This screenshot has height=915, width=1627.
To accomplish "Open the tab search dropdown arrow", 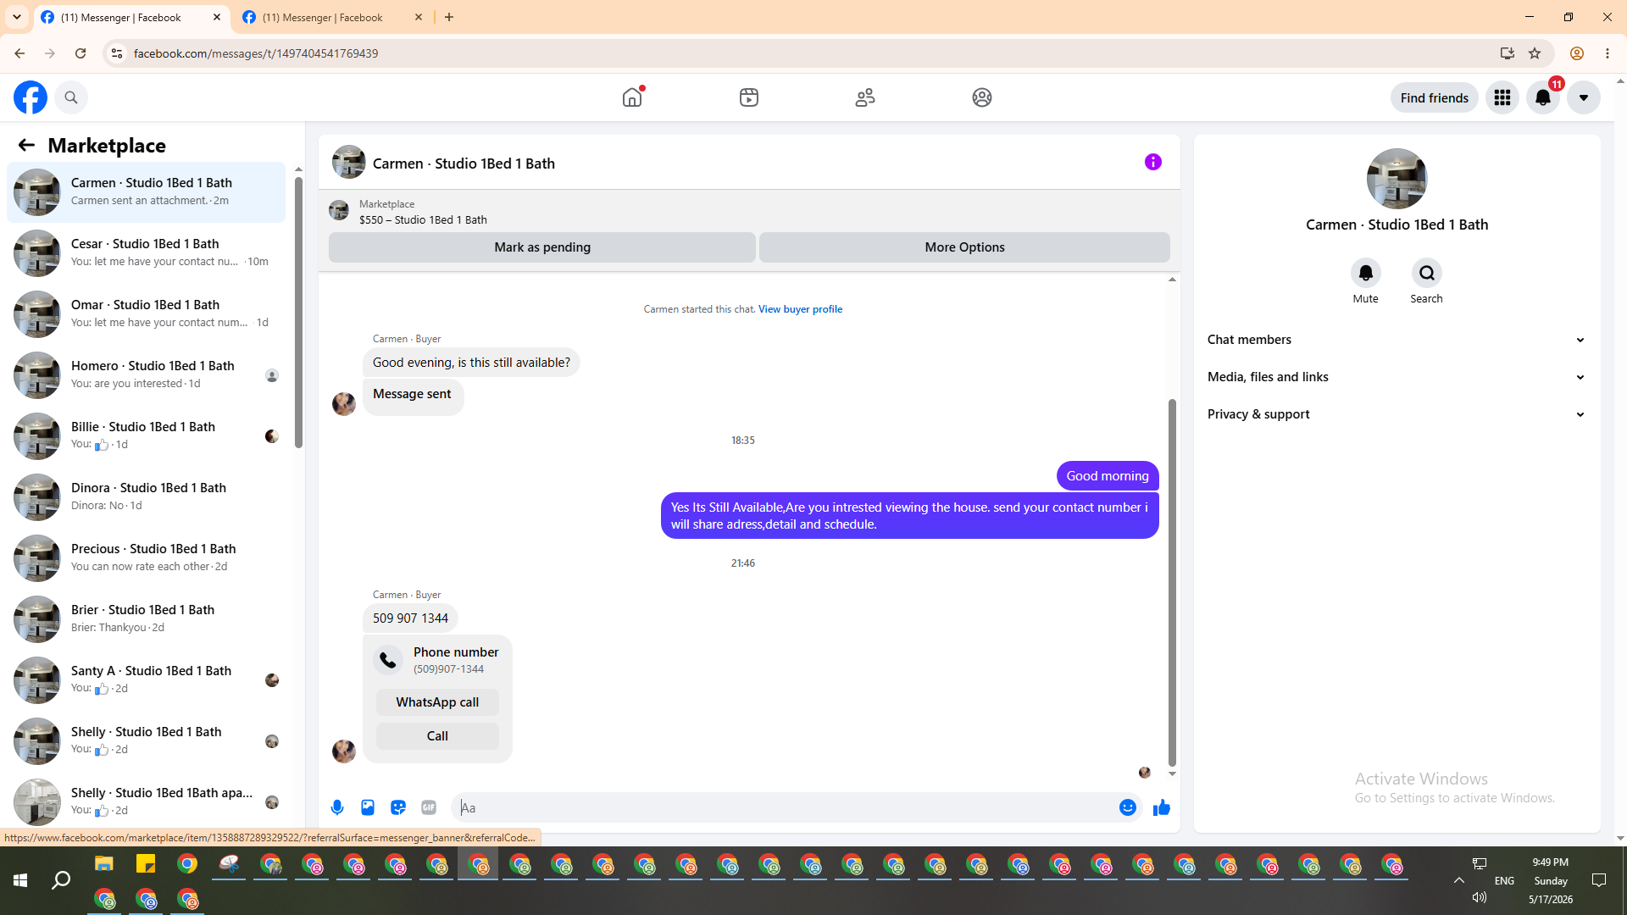I will (x=16, y=17).
